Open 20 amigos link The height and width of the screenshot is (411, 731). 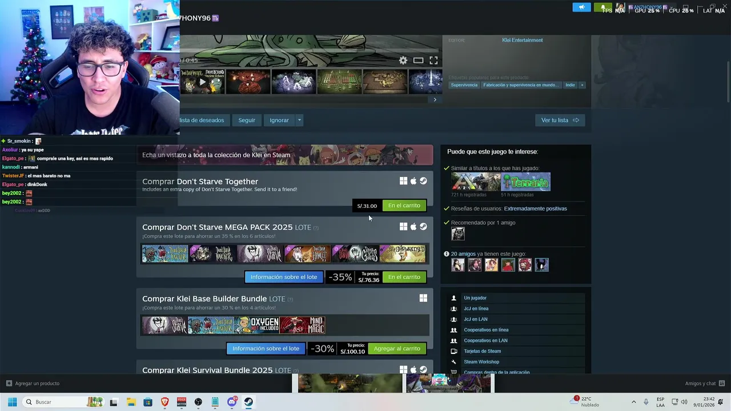(463, 253)
